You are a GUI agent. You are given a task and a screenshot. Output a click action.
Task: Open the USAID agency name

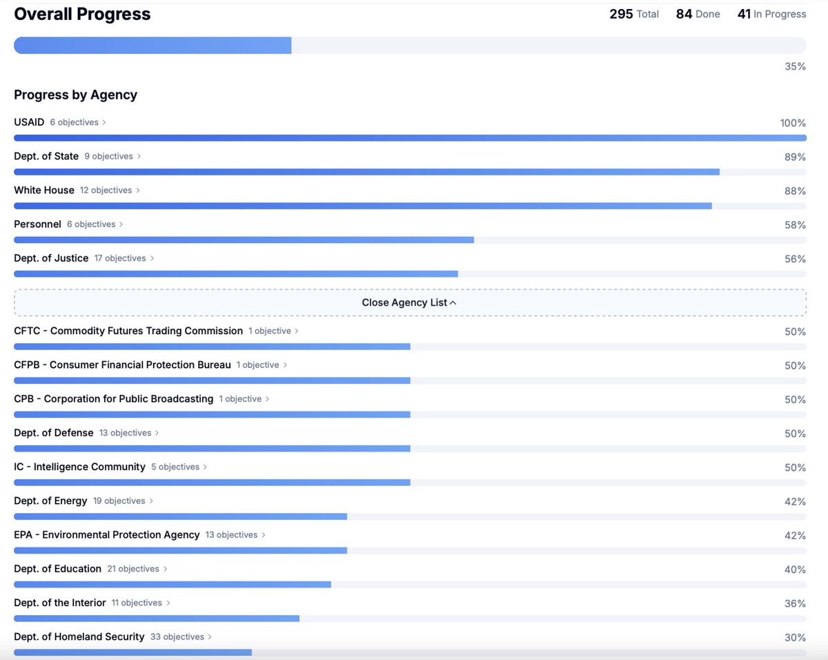pyautogui.click(x=29, y=122)
